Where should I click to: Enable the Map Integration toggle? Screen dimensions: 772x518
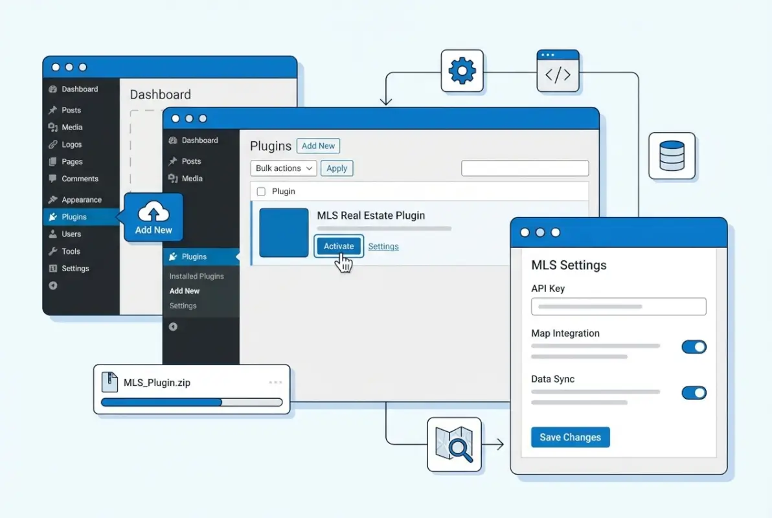pyautogui.click(x=694, y=347)
